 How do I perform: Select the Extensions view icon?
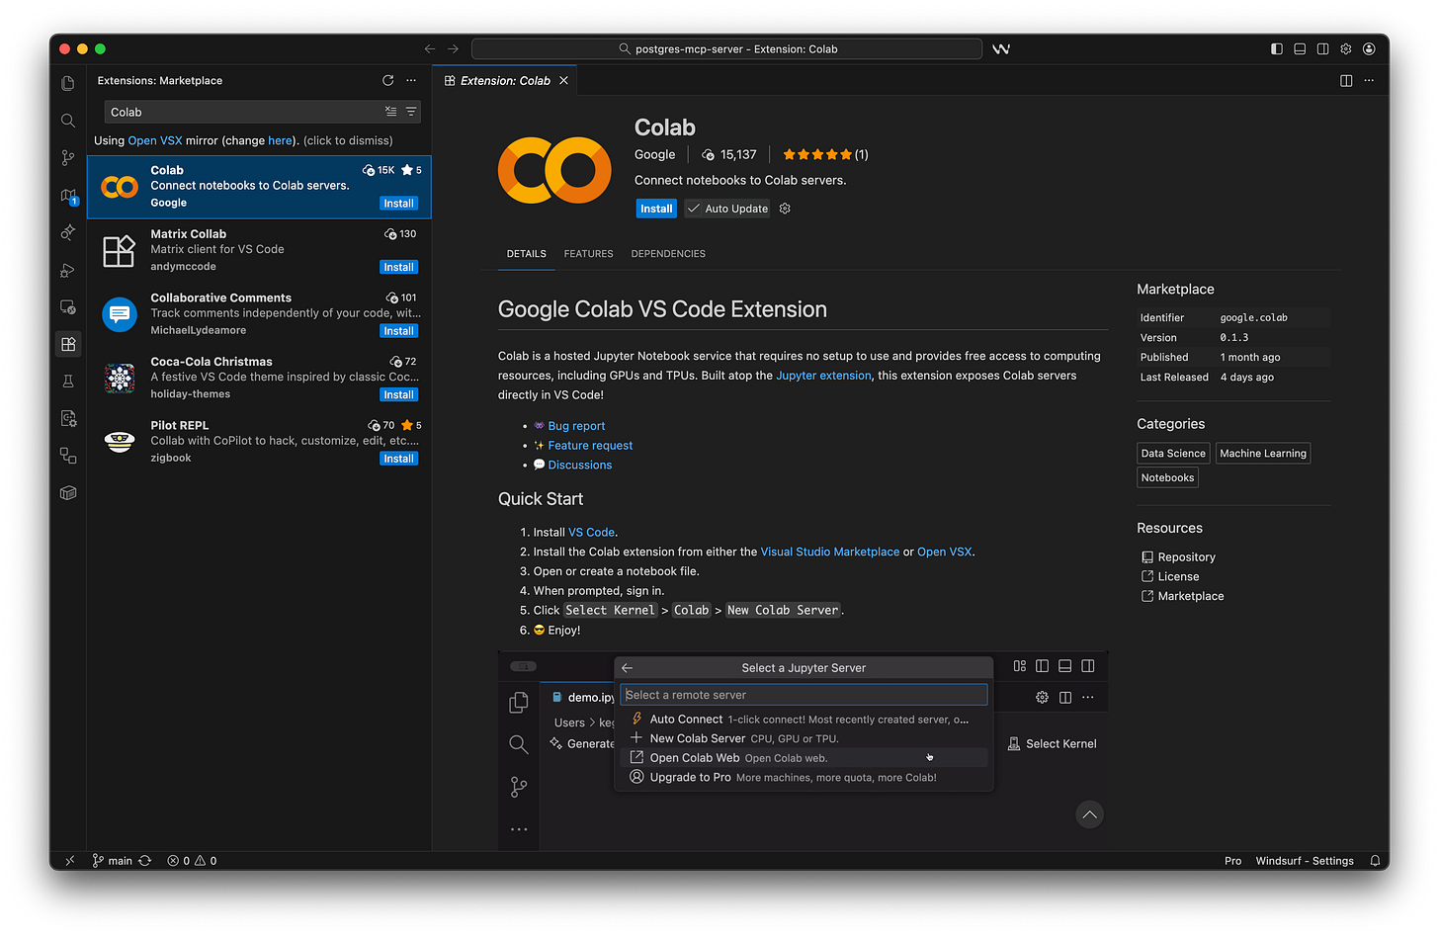pyautogui.click(x=68, y=344)
